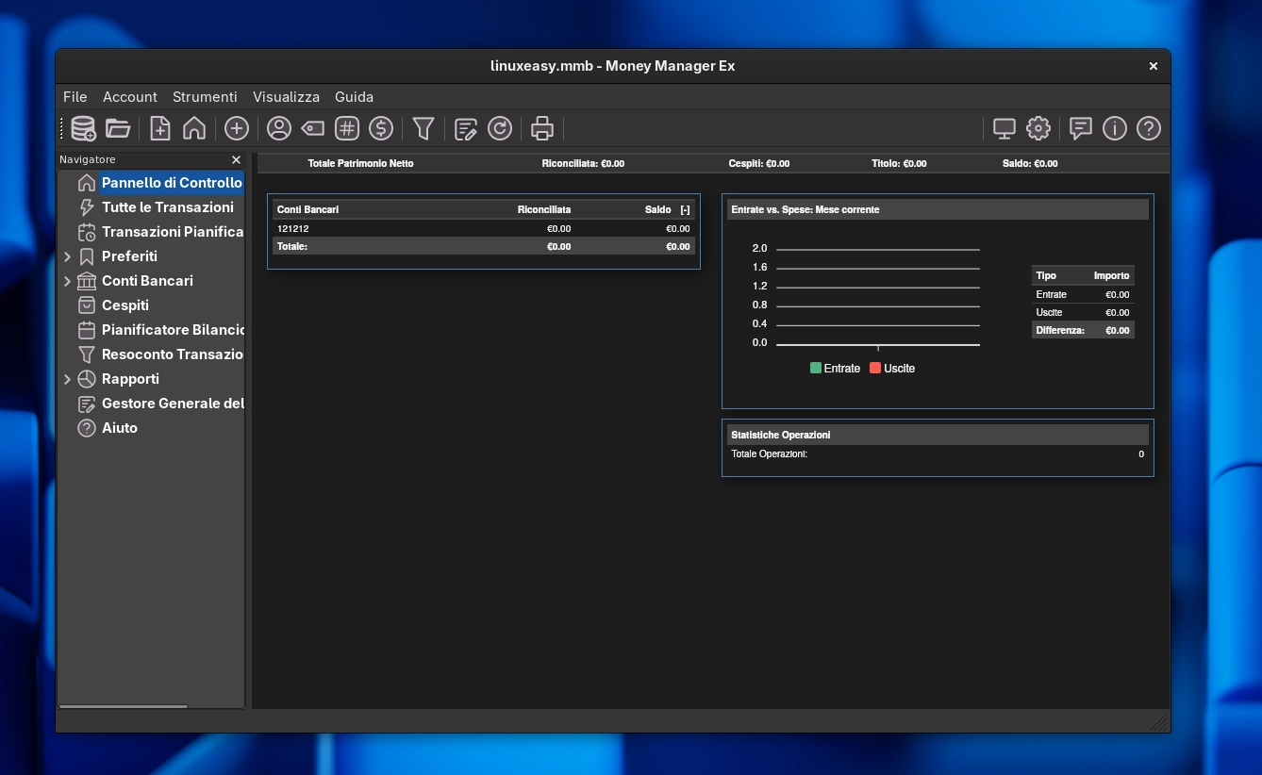Toggle the Entrate legend entry in chart
Viewport: 1262px width, 775px height.
click(835, 369)
